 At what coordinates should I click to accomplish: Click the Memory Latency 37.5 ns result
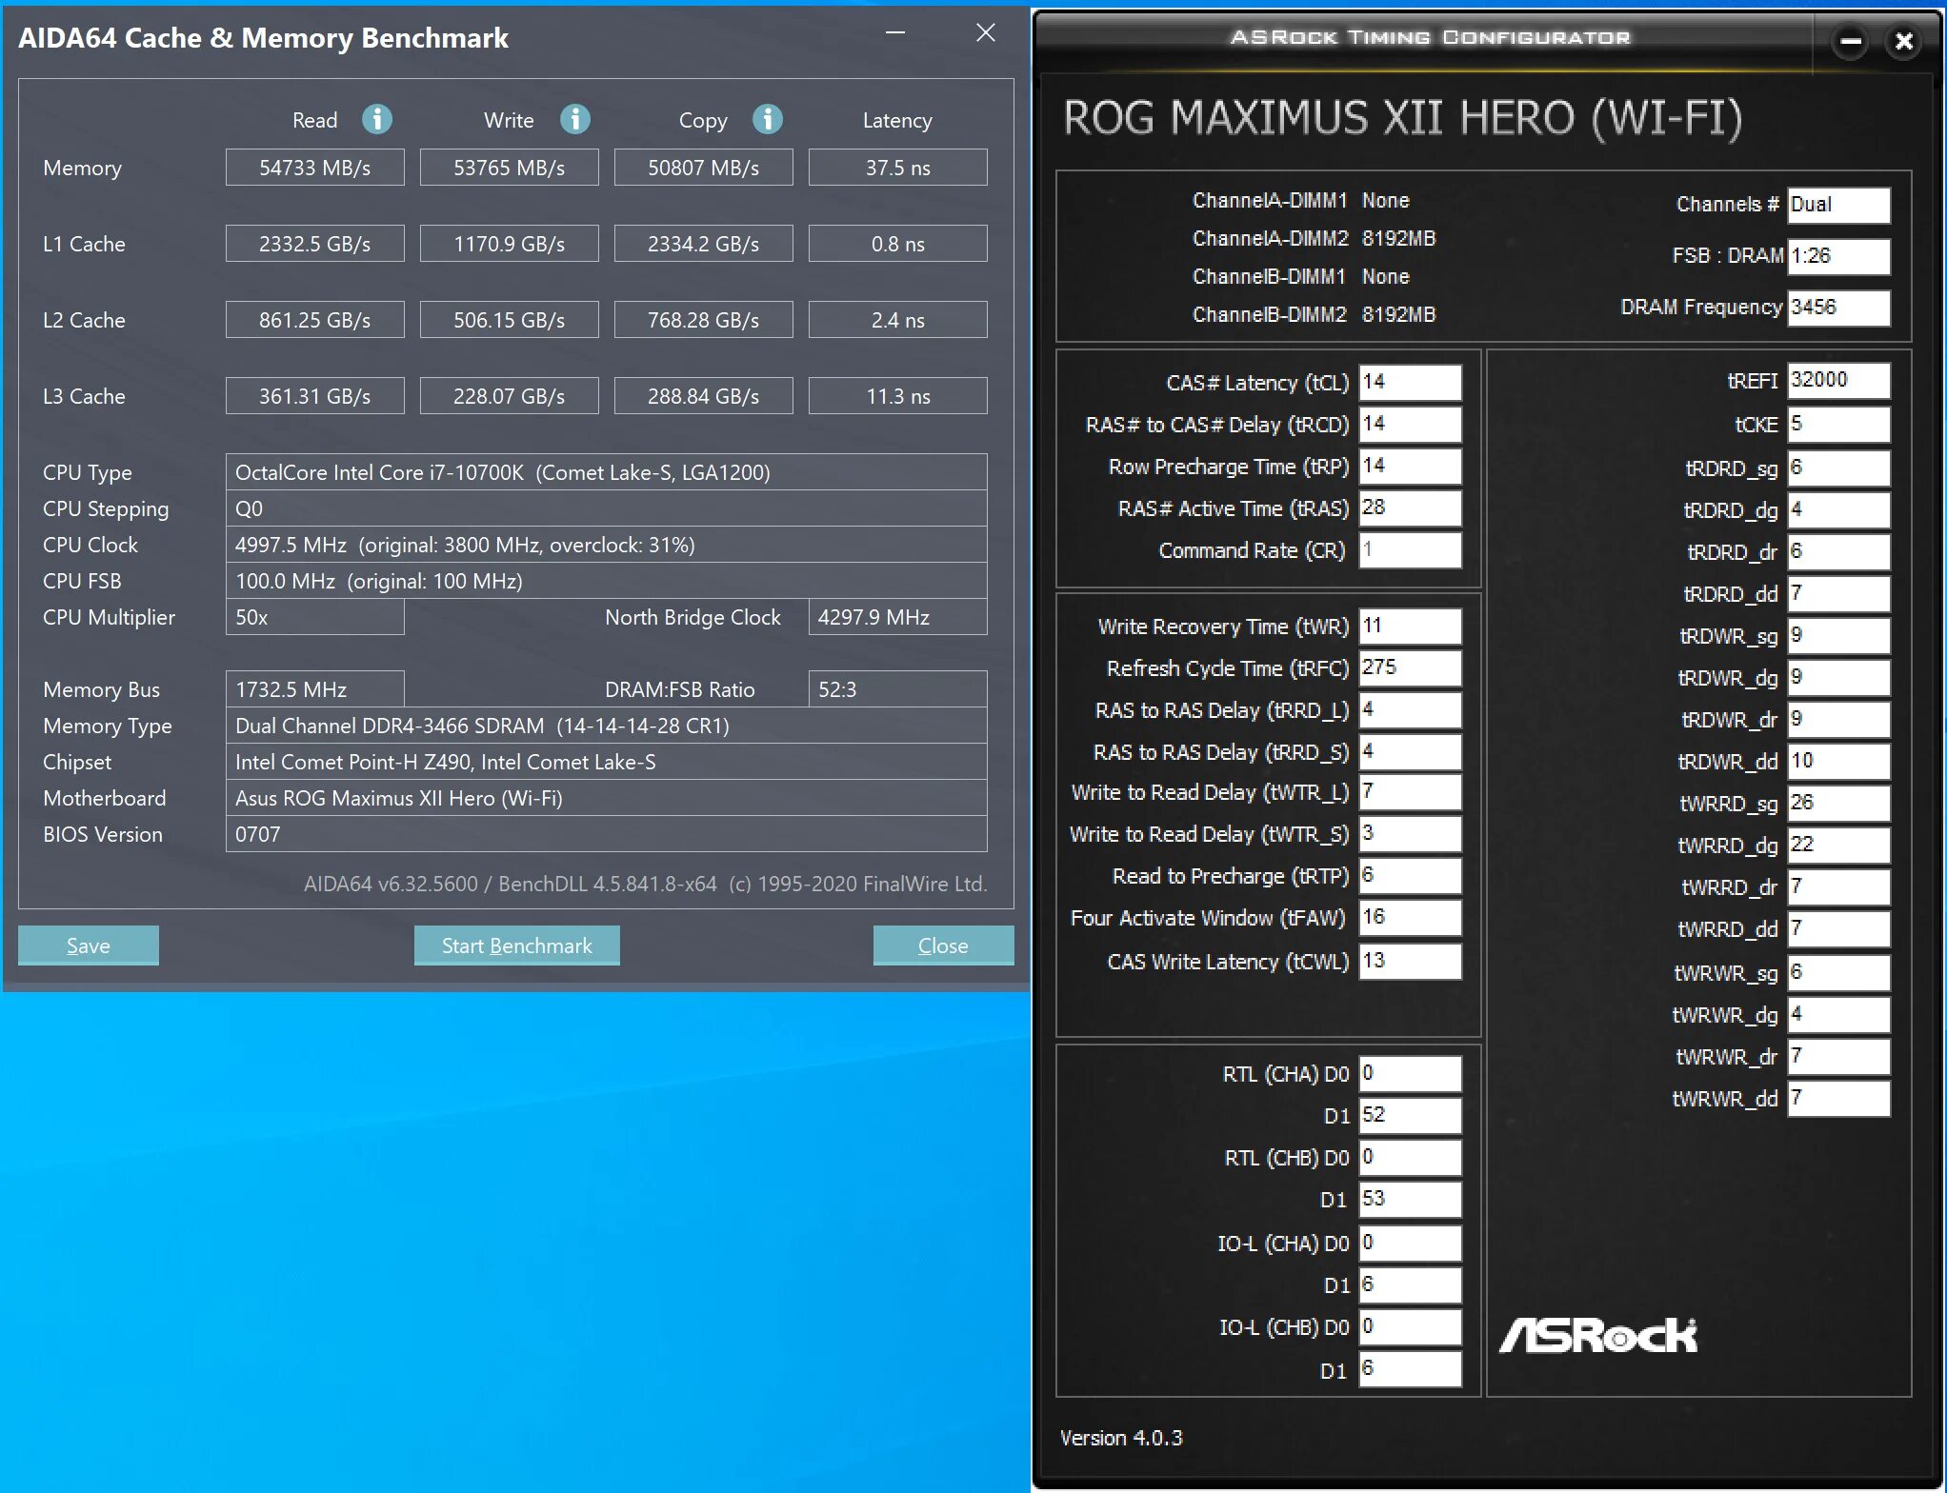[x=897, y=168]
